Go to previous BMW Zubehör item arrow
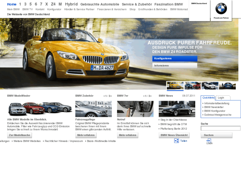241x180 pixels. coord(104,96)
